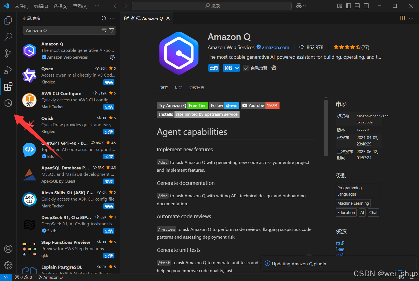Open the Source Control view
419x281 pixels.
coord(8,53)
